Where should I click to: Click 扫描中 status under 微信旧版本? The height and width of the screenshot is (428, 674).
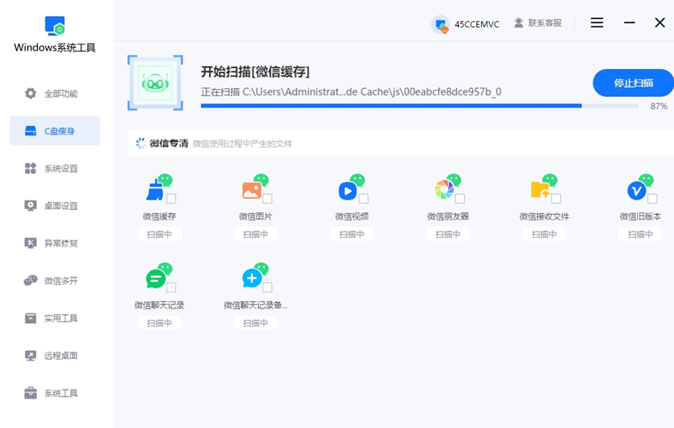click(640, 234)
